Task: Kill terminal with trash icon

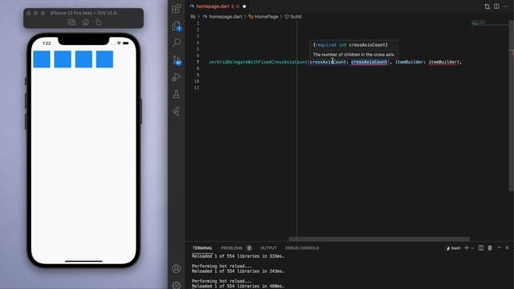Action: (490, 248)
